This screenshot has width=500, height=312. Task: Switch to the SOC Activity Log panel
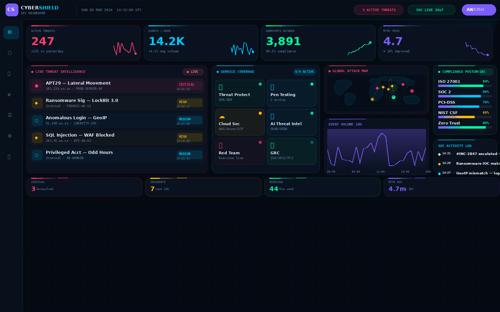(455, 146)
